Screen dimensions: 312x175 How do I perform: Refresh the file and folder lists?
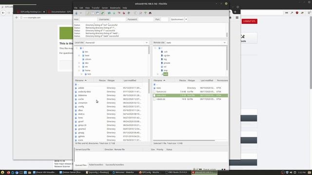pyautogui.click(x=109, y=13)
